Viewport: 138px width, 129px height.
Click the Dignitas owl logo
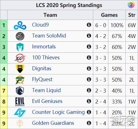tap(20, 69)
